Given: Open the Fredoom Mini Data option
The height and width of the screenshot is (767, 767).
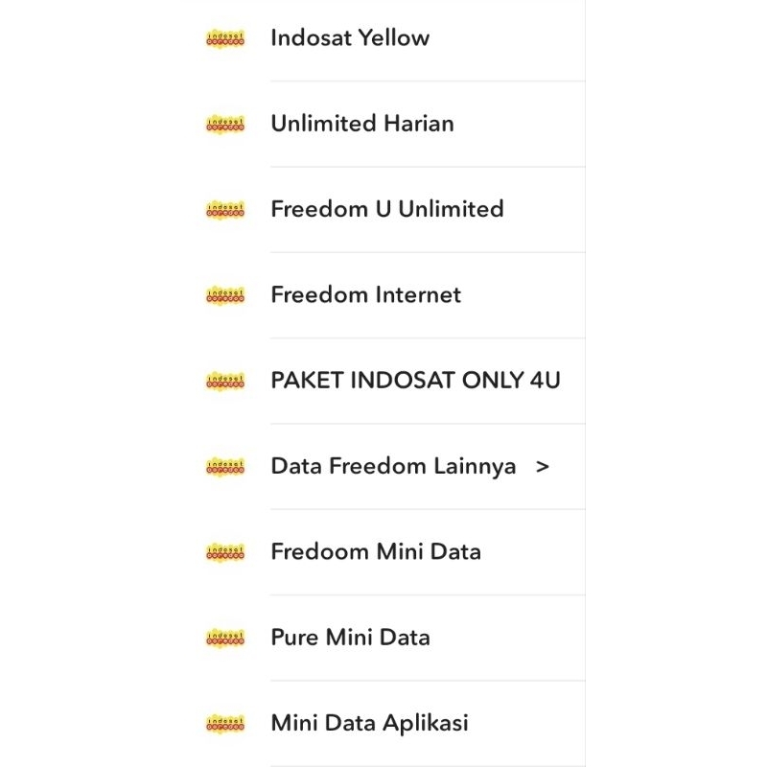Looking at the screenshot, I should pyautogui.click(x=376, y=551).
